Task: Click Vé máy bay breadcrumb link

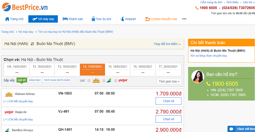Action: [26, 32]
